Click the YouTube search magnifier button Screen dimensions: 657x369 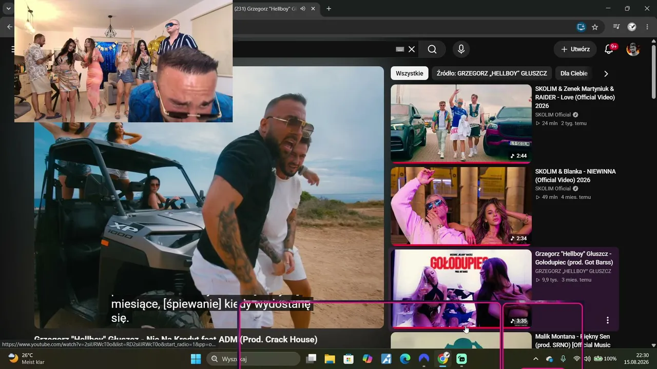432,49
